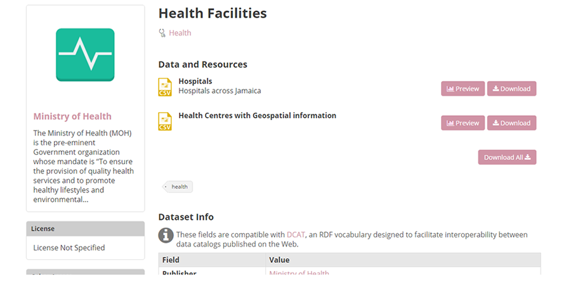Click the Ministry of Health heartbeat logo
Image resolution: width=571 pixels, height=301 pixels.
(85, 55)
